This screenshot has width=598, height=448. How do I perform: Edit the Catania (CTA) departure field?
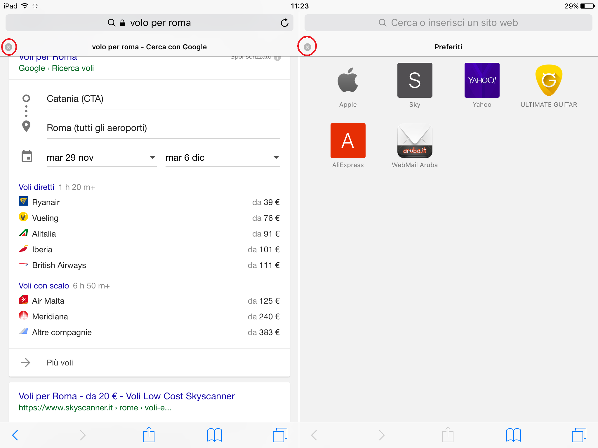(163, 99)
